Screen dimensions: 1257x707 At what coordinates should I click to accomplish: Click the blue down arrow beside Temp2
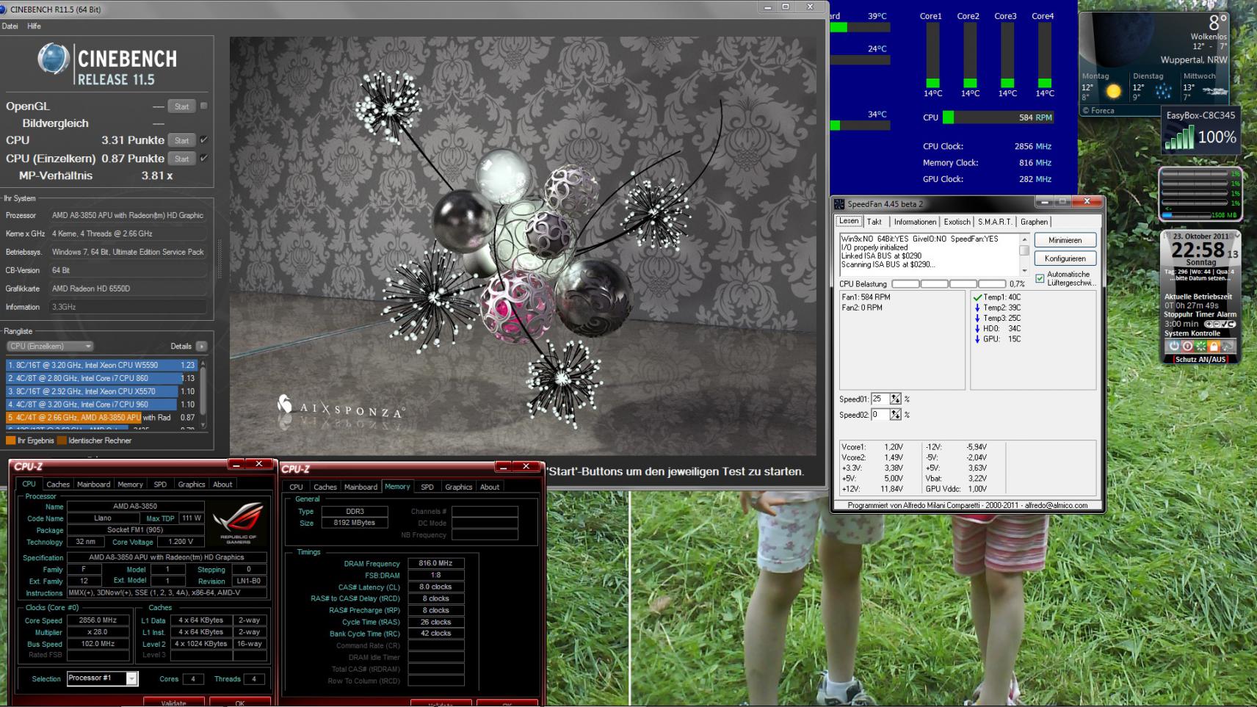click(x=977, y=308)
